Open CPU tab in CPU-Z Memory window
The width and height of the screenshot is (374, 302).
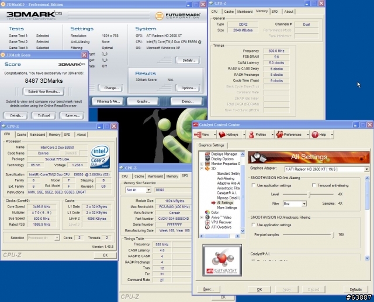pos(214,12)
